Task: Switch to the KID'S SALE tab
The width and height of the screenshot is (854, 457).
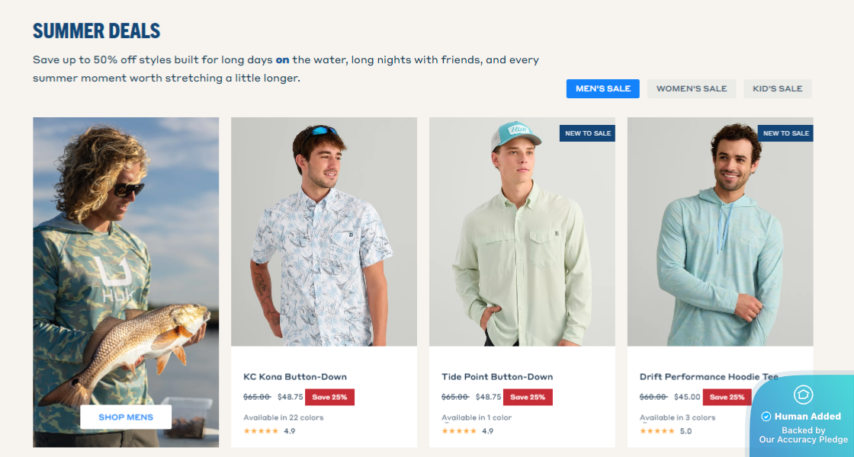Action: coord(778,88)
